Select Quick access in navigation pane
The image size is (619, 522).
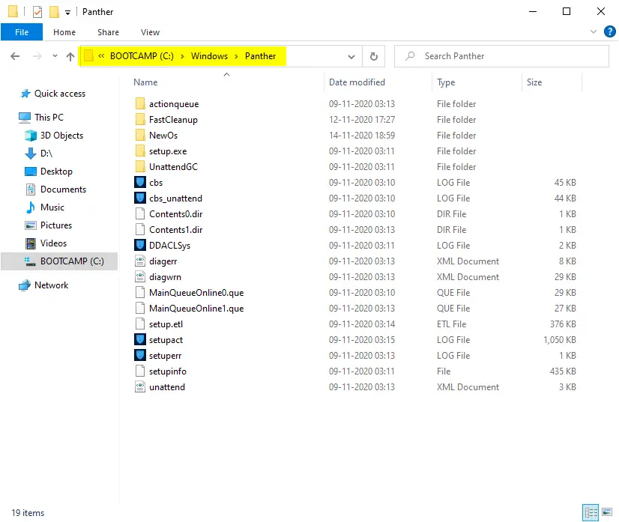pos(60,94)
